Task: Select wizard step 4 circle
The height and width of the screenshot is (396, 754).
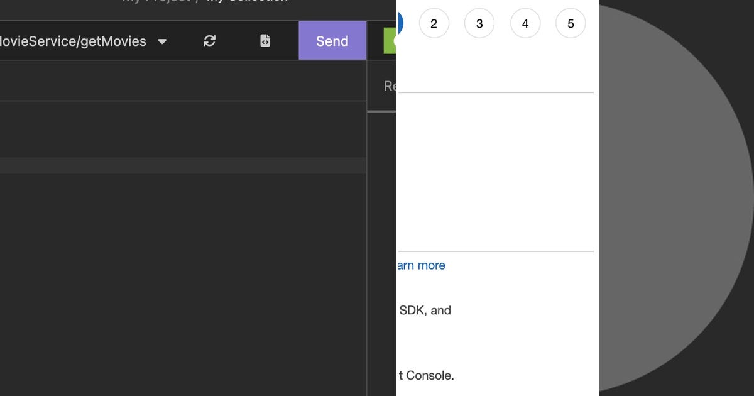Action: 525,23
